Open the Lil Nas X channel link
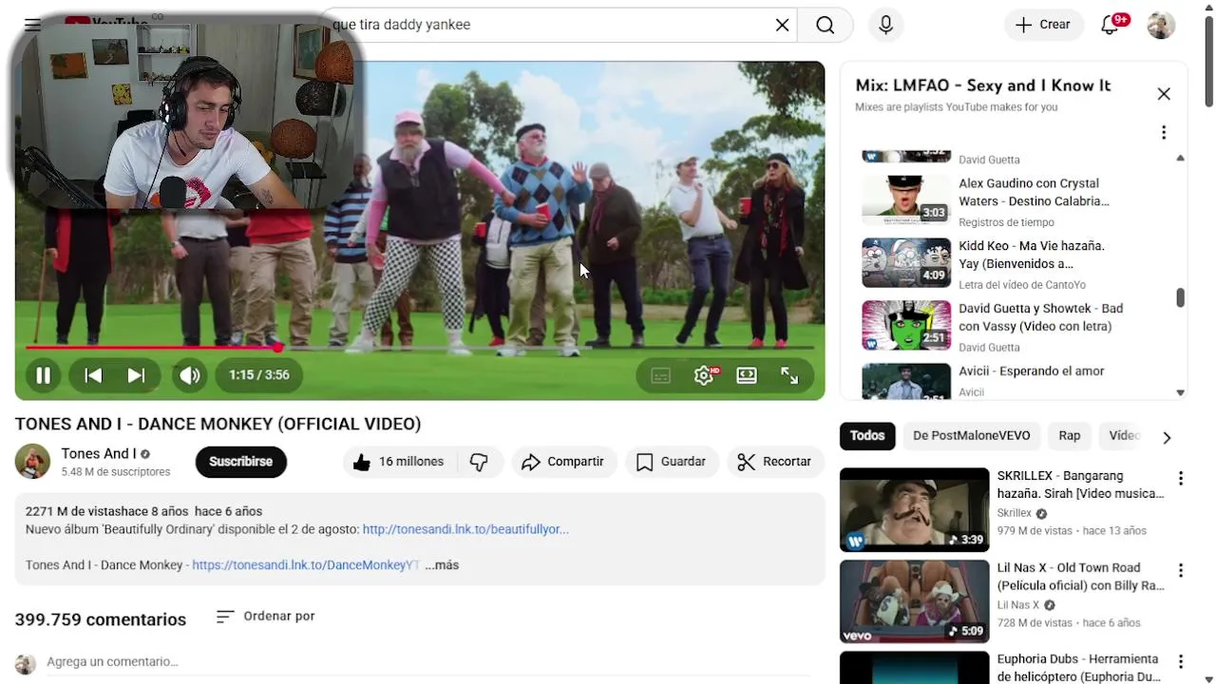Image resolution: width=1216 pixels, height=684 pixels. click(1018, 605)
